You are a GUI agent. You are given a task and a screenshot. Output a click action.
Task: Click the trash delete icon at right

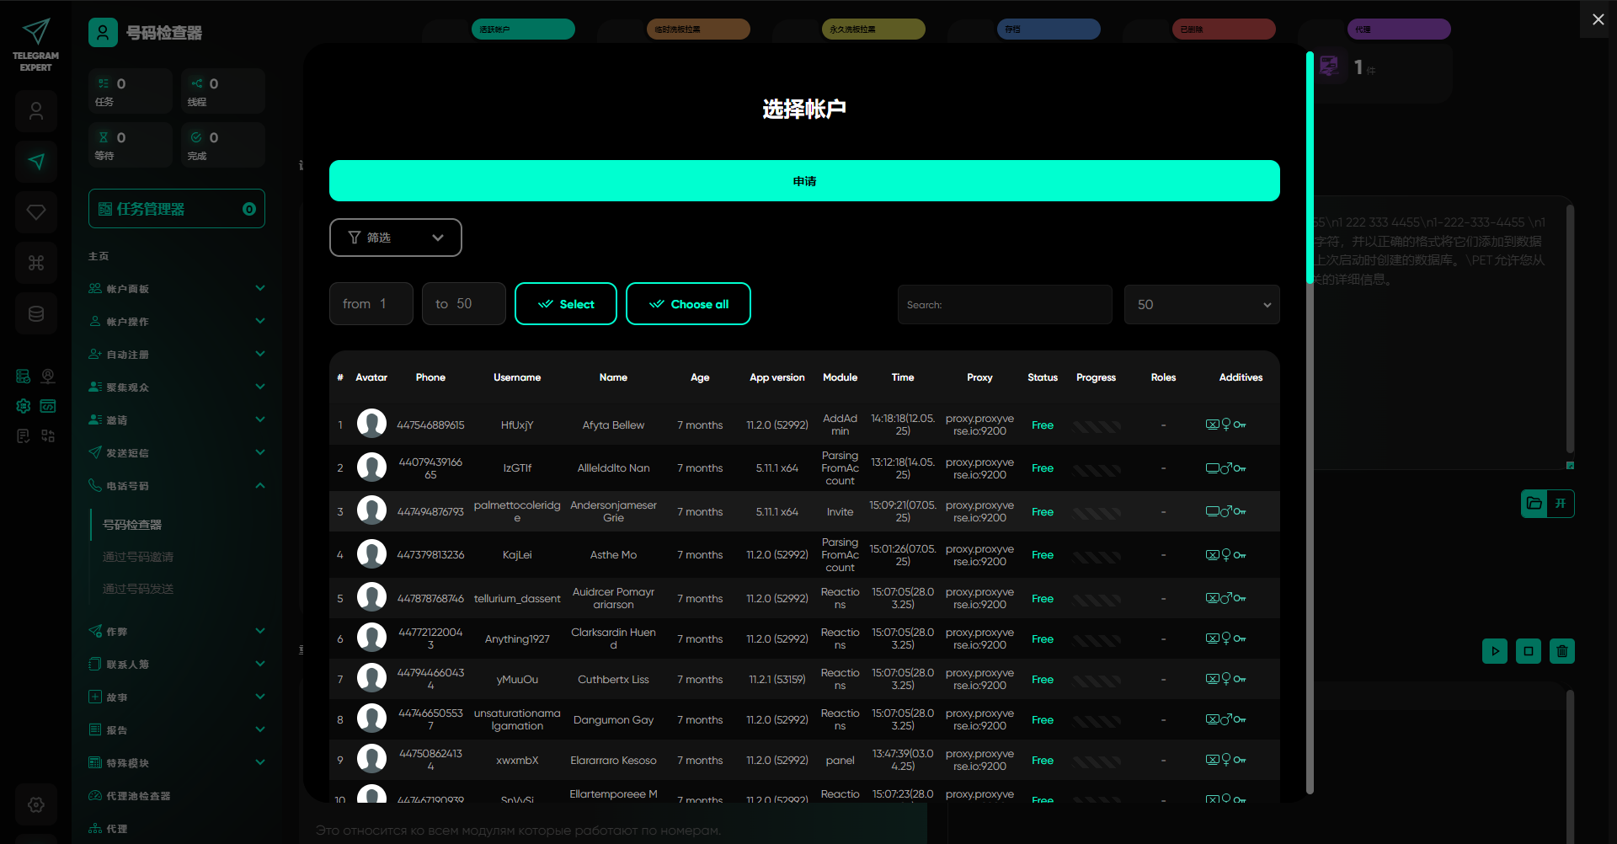click(x=1561, y=651)
